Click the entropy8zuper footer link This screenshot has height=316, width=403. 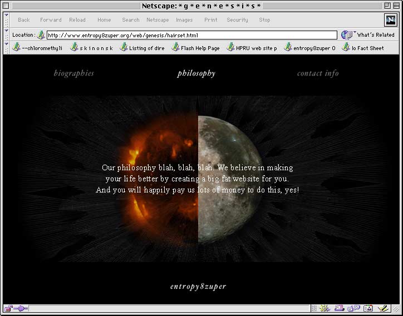tap(198, 287)
